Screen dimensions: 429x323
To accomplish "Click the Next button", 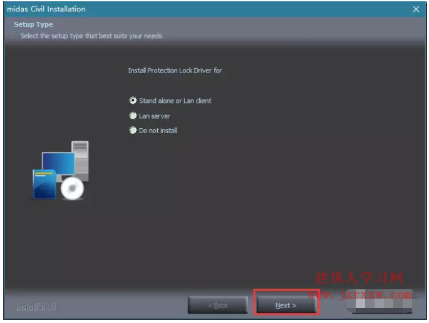I will click(x=286, y=306).
